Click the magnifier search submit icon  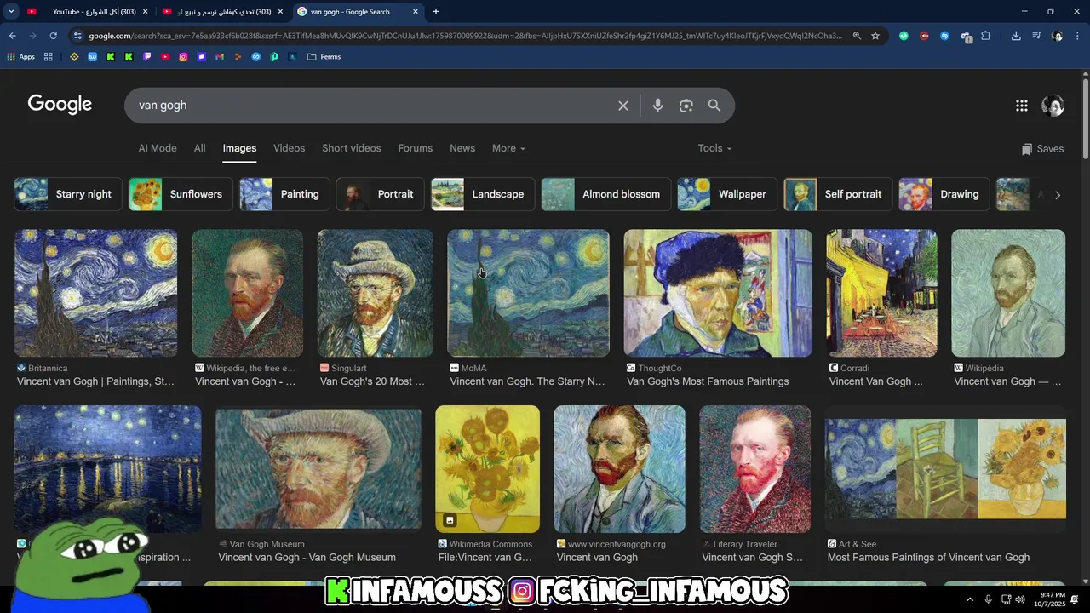(x=714, y=106)
